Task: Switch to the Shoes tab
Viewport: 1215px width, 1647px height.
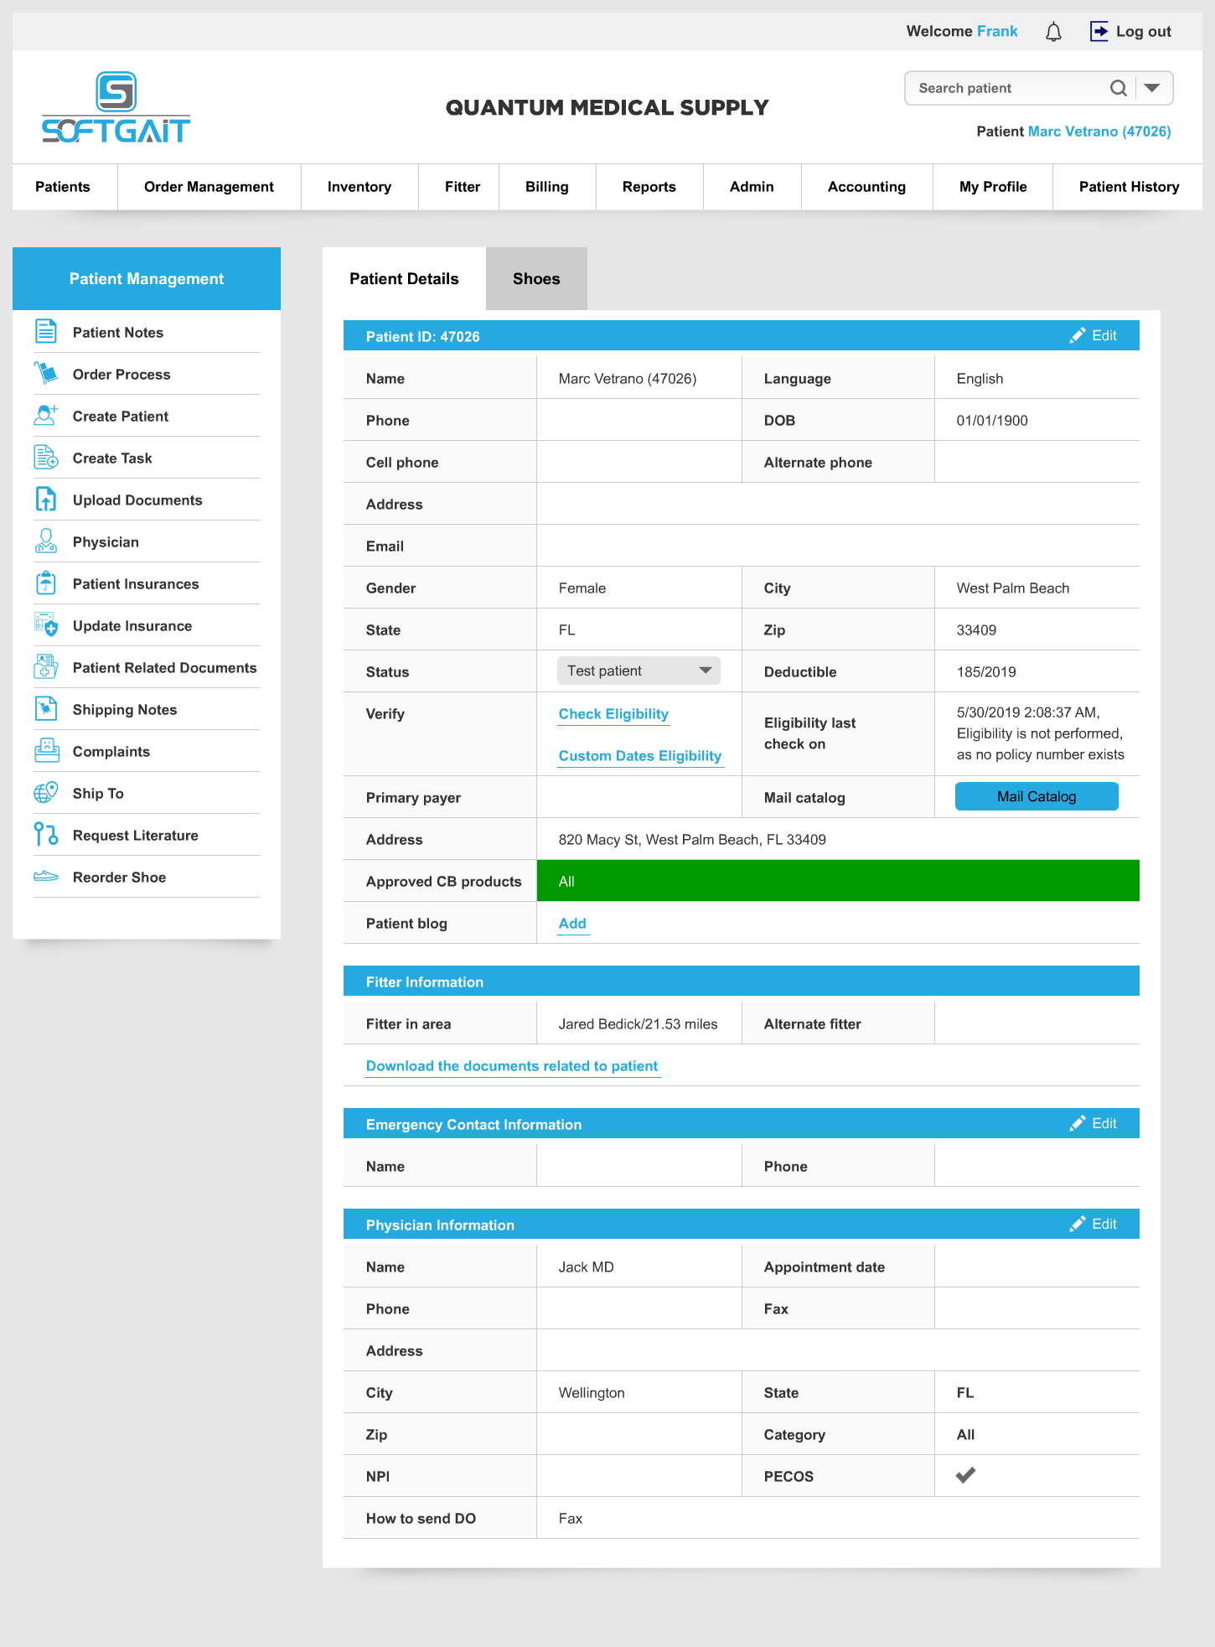Action: pyautogui.click(x=536, y=279)
